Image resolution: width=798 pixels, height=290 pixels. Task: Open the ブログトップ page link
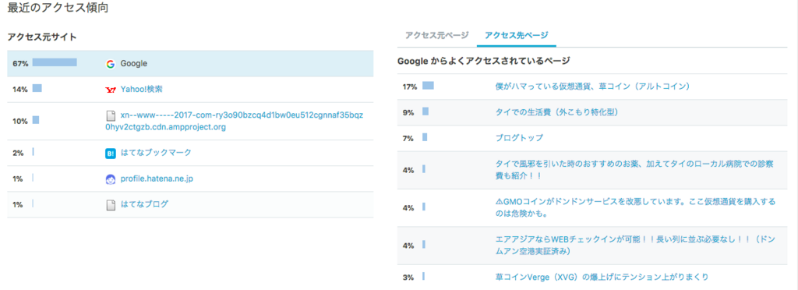click(519, 138)
